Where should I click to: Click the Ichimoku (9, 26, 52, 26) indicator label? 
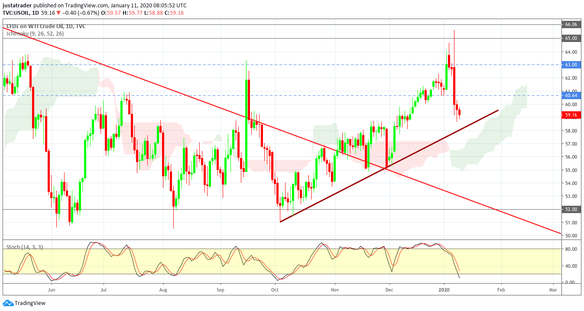pos(35,33)
